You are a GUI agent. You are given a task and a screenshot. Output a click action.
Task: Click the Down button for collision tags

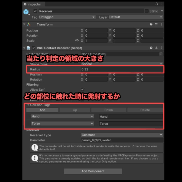point(109,110)
